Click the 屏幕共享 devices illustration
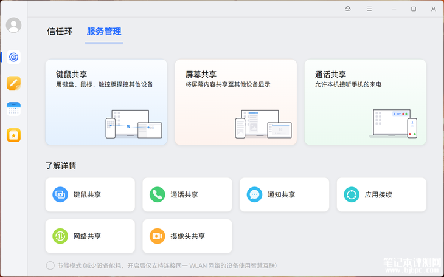The height and width of the screenshot is (277, 444). (263, 124)
